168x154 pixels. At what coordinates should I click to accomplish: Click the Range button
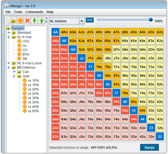pos(150,147)
